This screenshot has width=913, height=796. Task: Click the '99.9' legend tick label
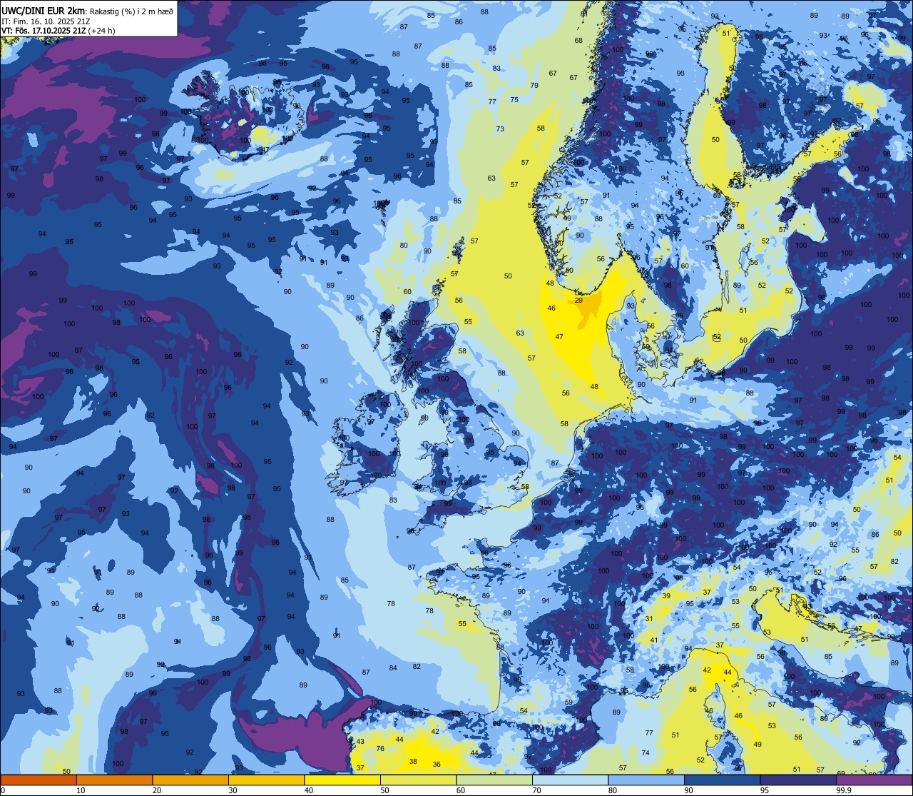[x=844, y=790]
